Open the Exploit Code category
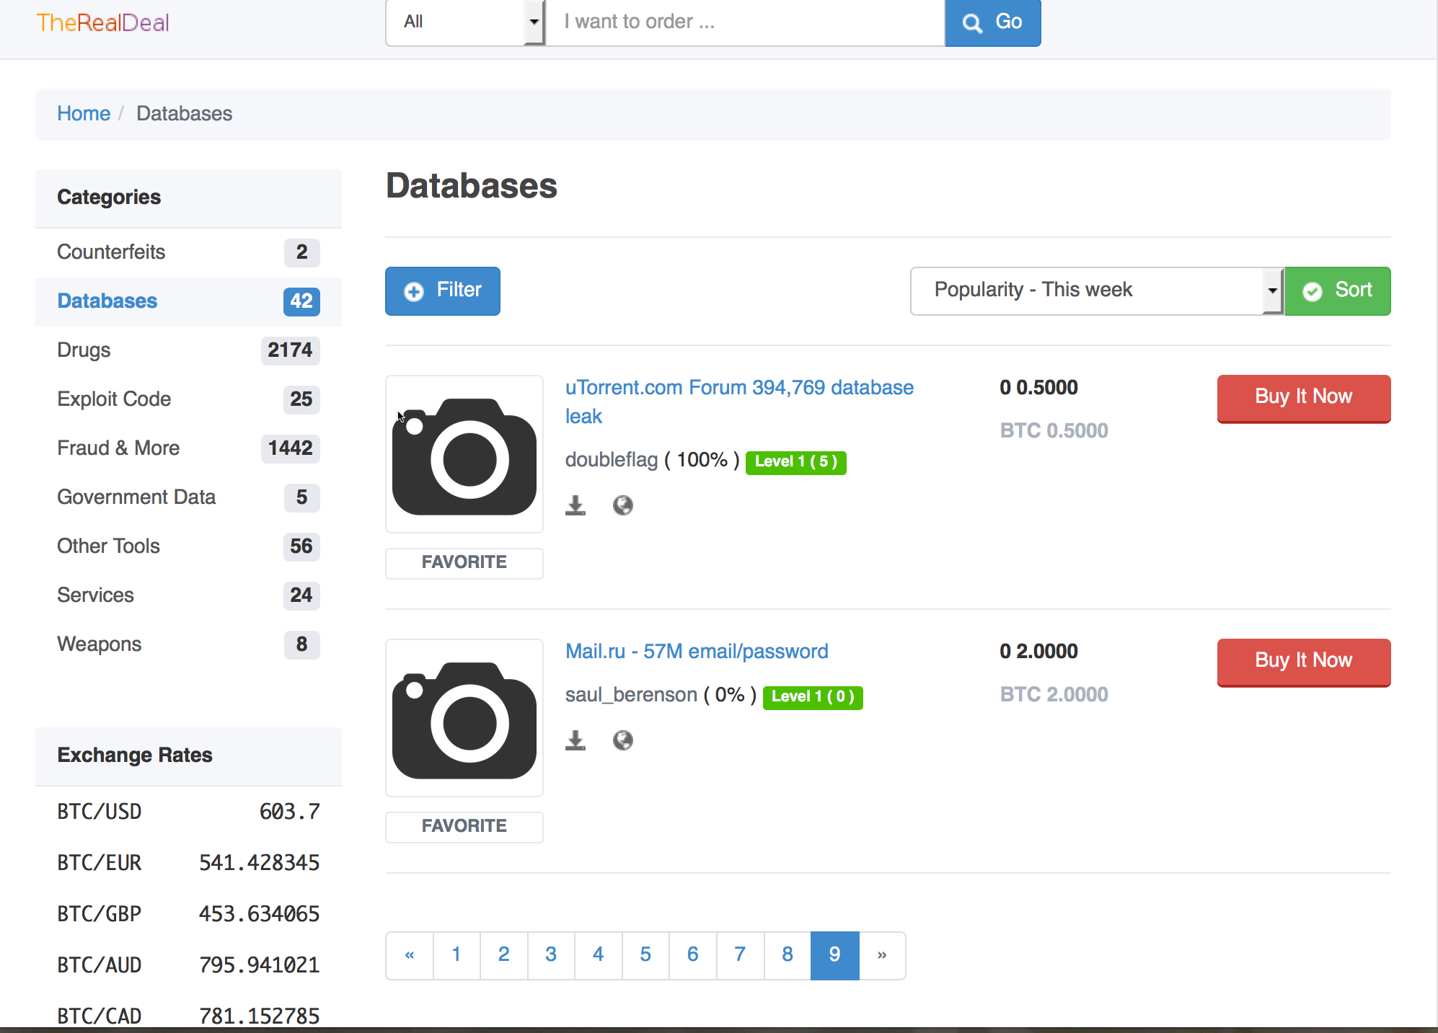Viewport: 1438px width, 1033px height. [x=188, y=399]
